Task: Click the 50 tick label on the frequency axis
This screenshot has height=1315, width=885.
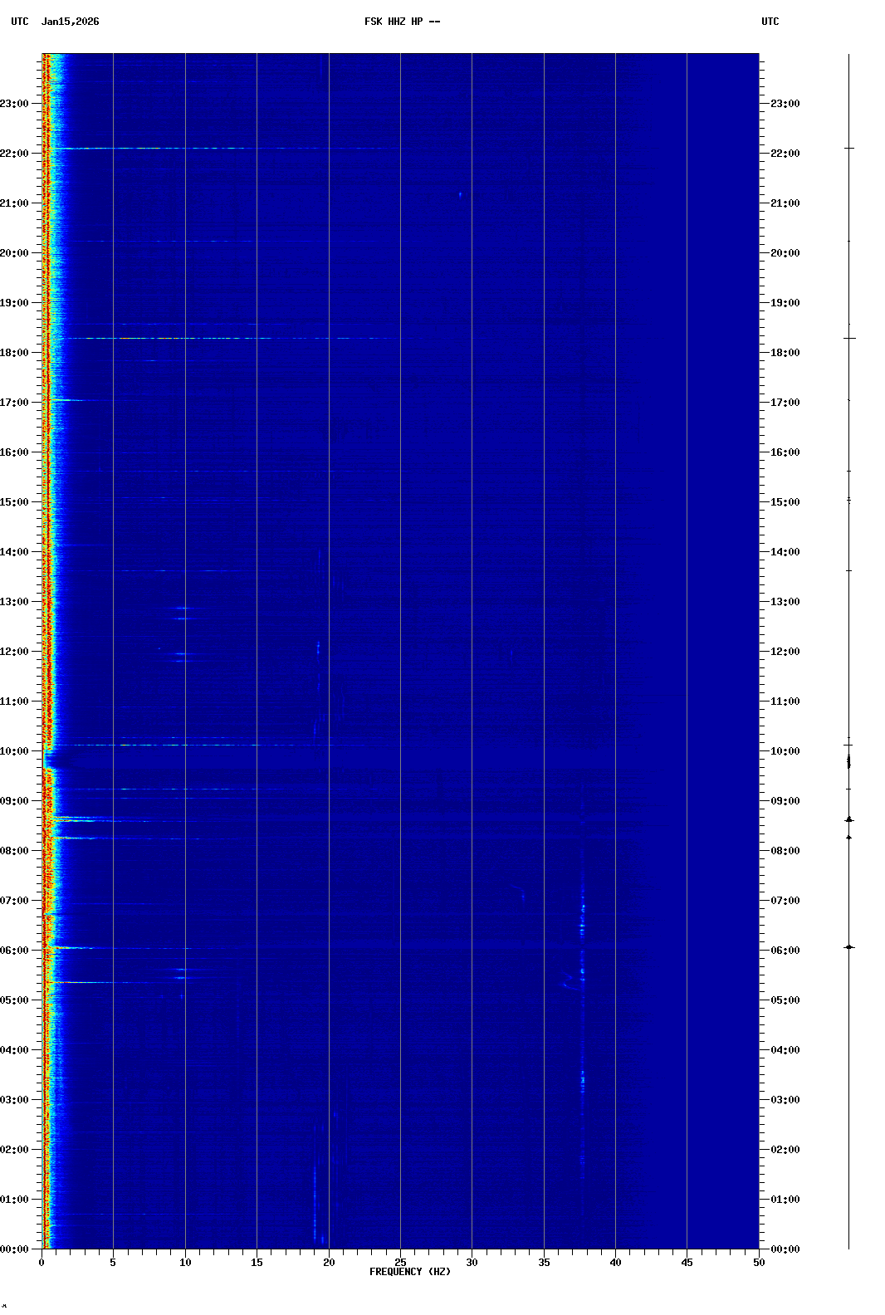Action: tap(759, 1263)
